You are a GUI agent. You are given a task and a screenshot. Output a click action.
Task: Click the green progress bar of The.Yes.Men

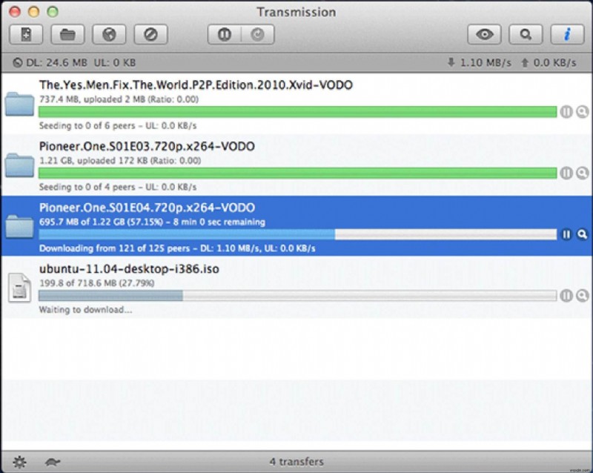click(298, 112)
